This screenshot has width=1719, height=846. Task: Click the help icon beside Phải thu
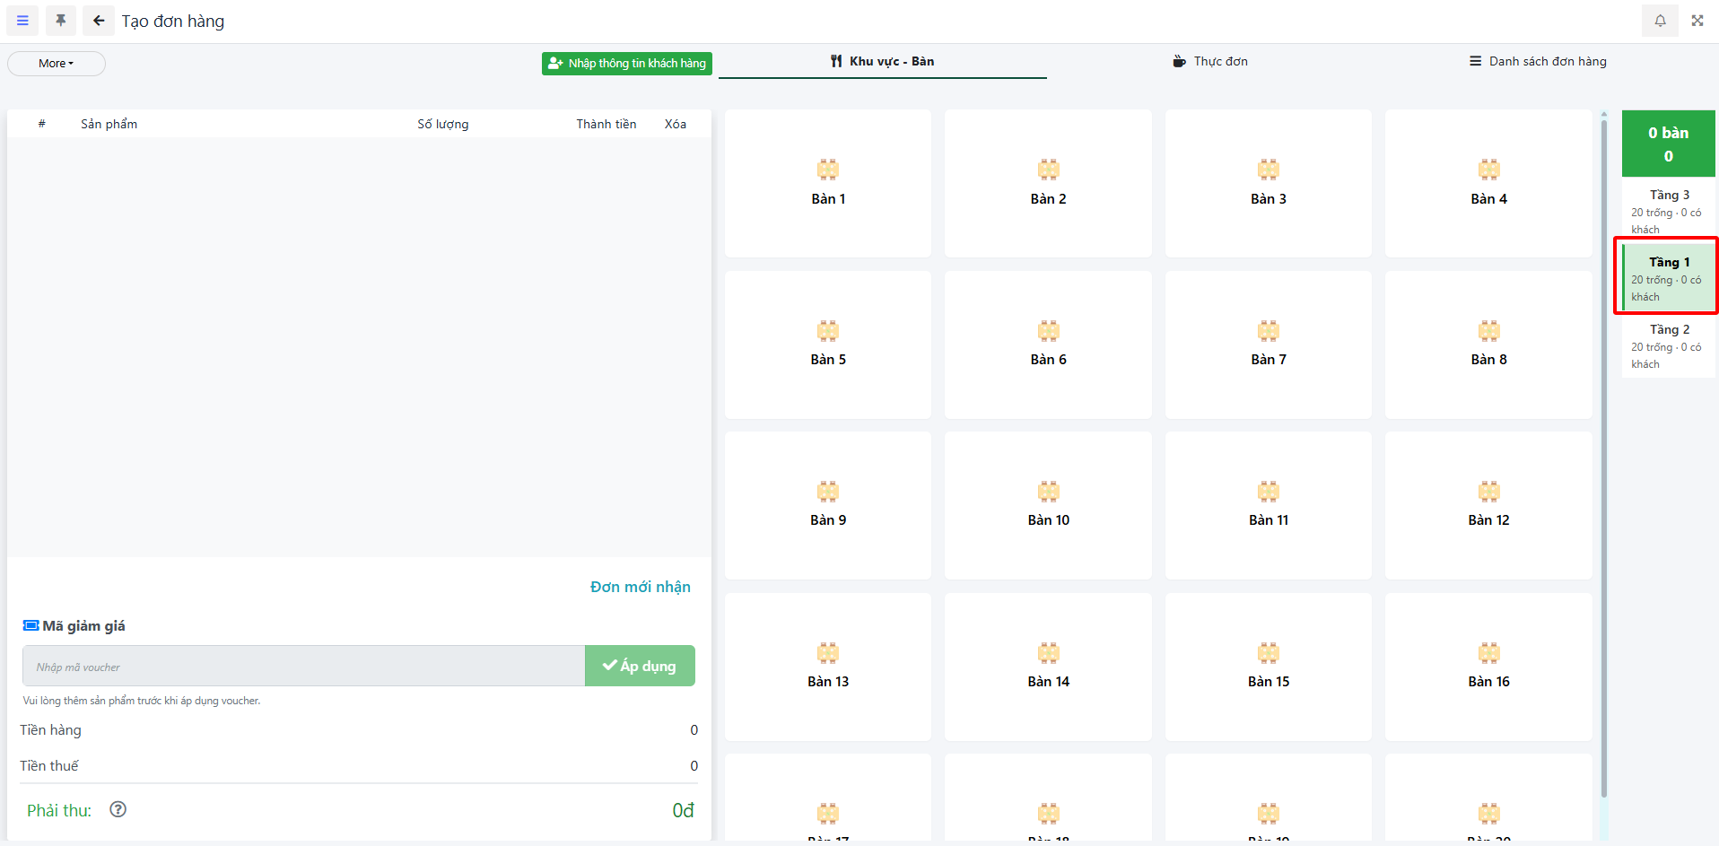[x=118, y=809]
